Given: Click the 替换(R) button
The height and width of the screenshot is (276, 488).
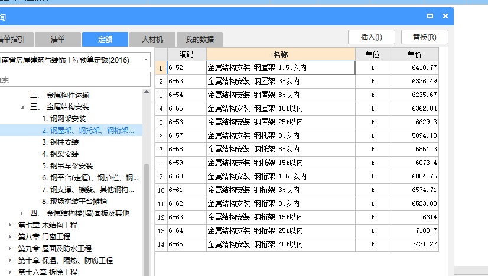Looking at the screenshot, I should point(425,37).
